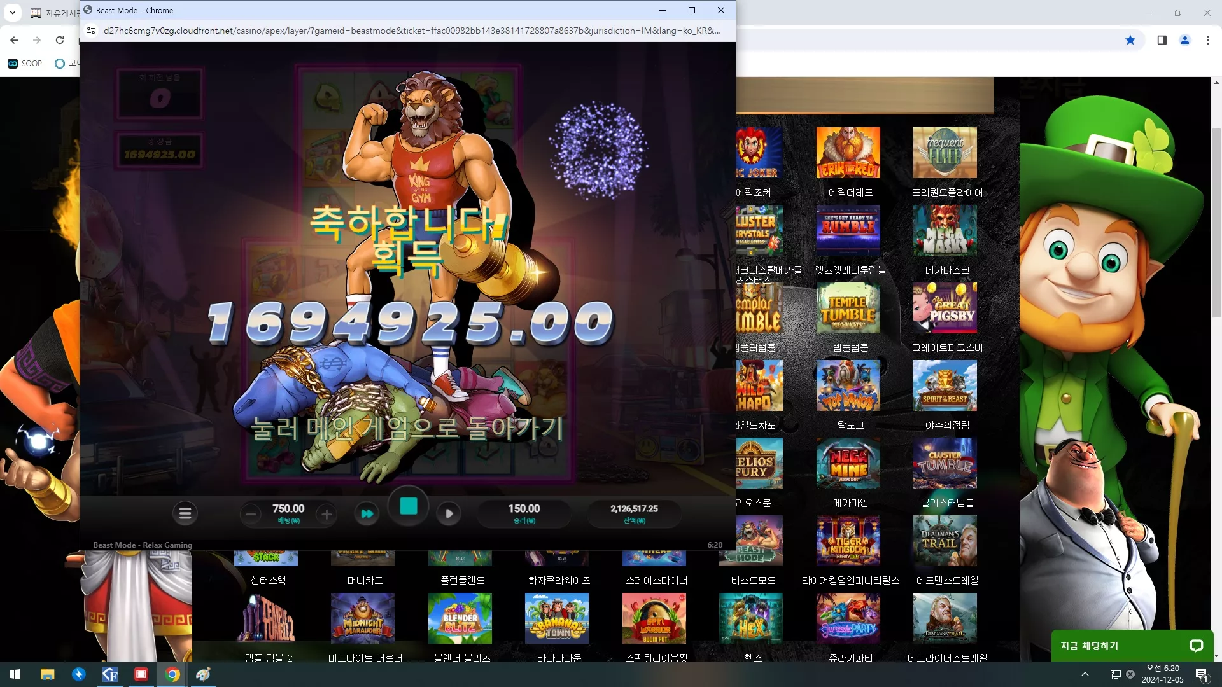Launch Tiger Kingdom Infinity Reels game
Viewport: 1222px width, 687px height.
click(848, 541)
